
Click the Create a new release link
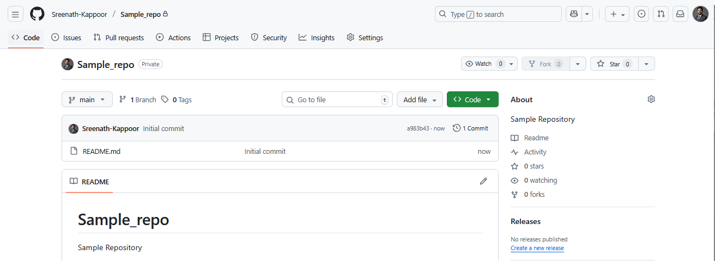coord(537,248)
